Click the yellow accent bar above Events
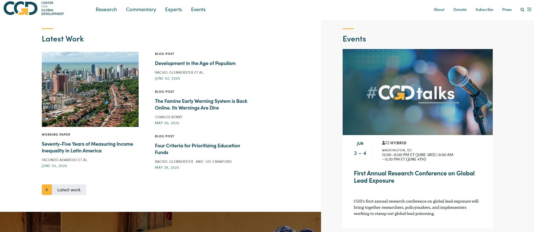The image size is (534, 232). (348, 28)
